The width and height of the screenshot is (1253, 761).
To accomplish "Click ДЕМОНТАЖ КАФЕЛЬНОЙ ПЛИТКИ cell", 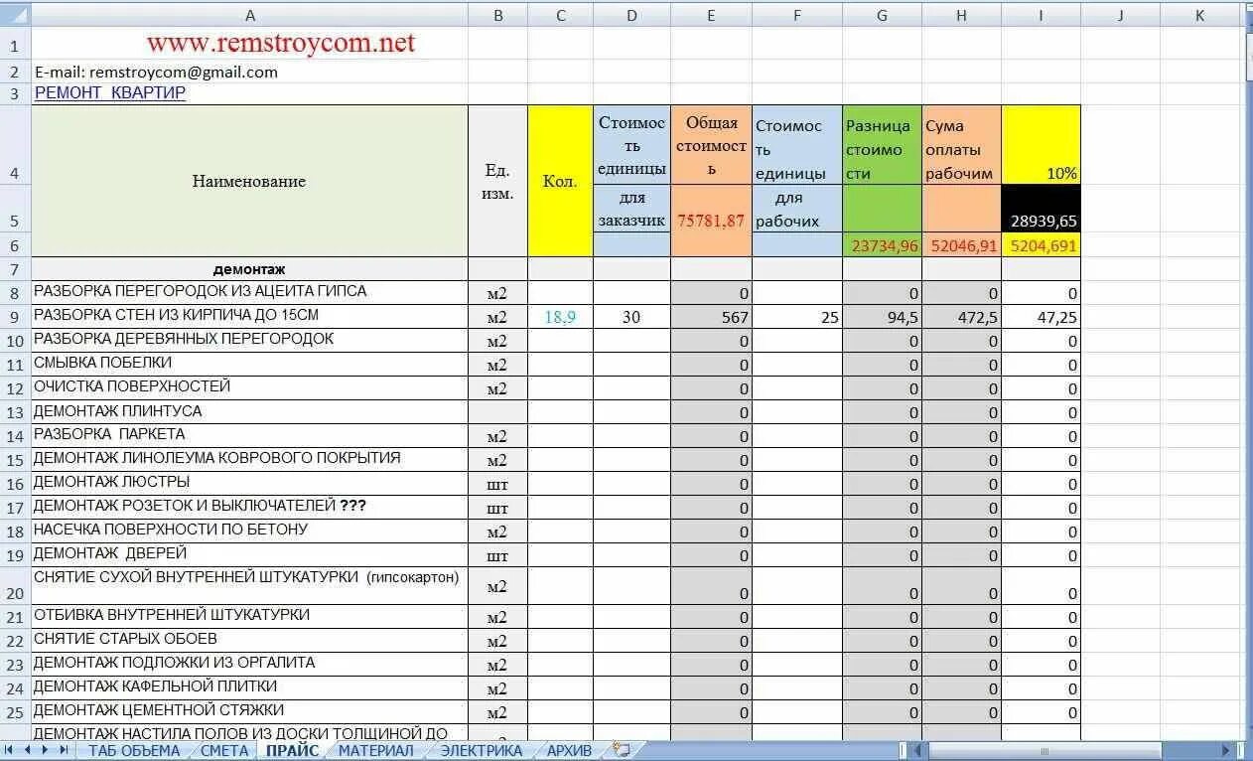I will pos(249,688).
